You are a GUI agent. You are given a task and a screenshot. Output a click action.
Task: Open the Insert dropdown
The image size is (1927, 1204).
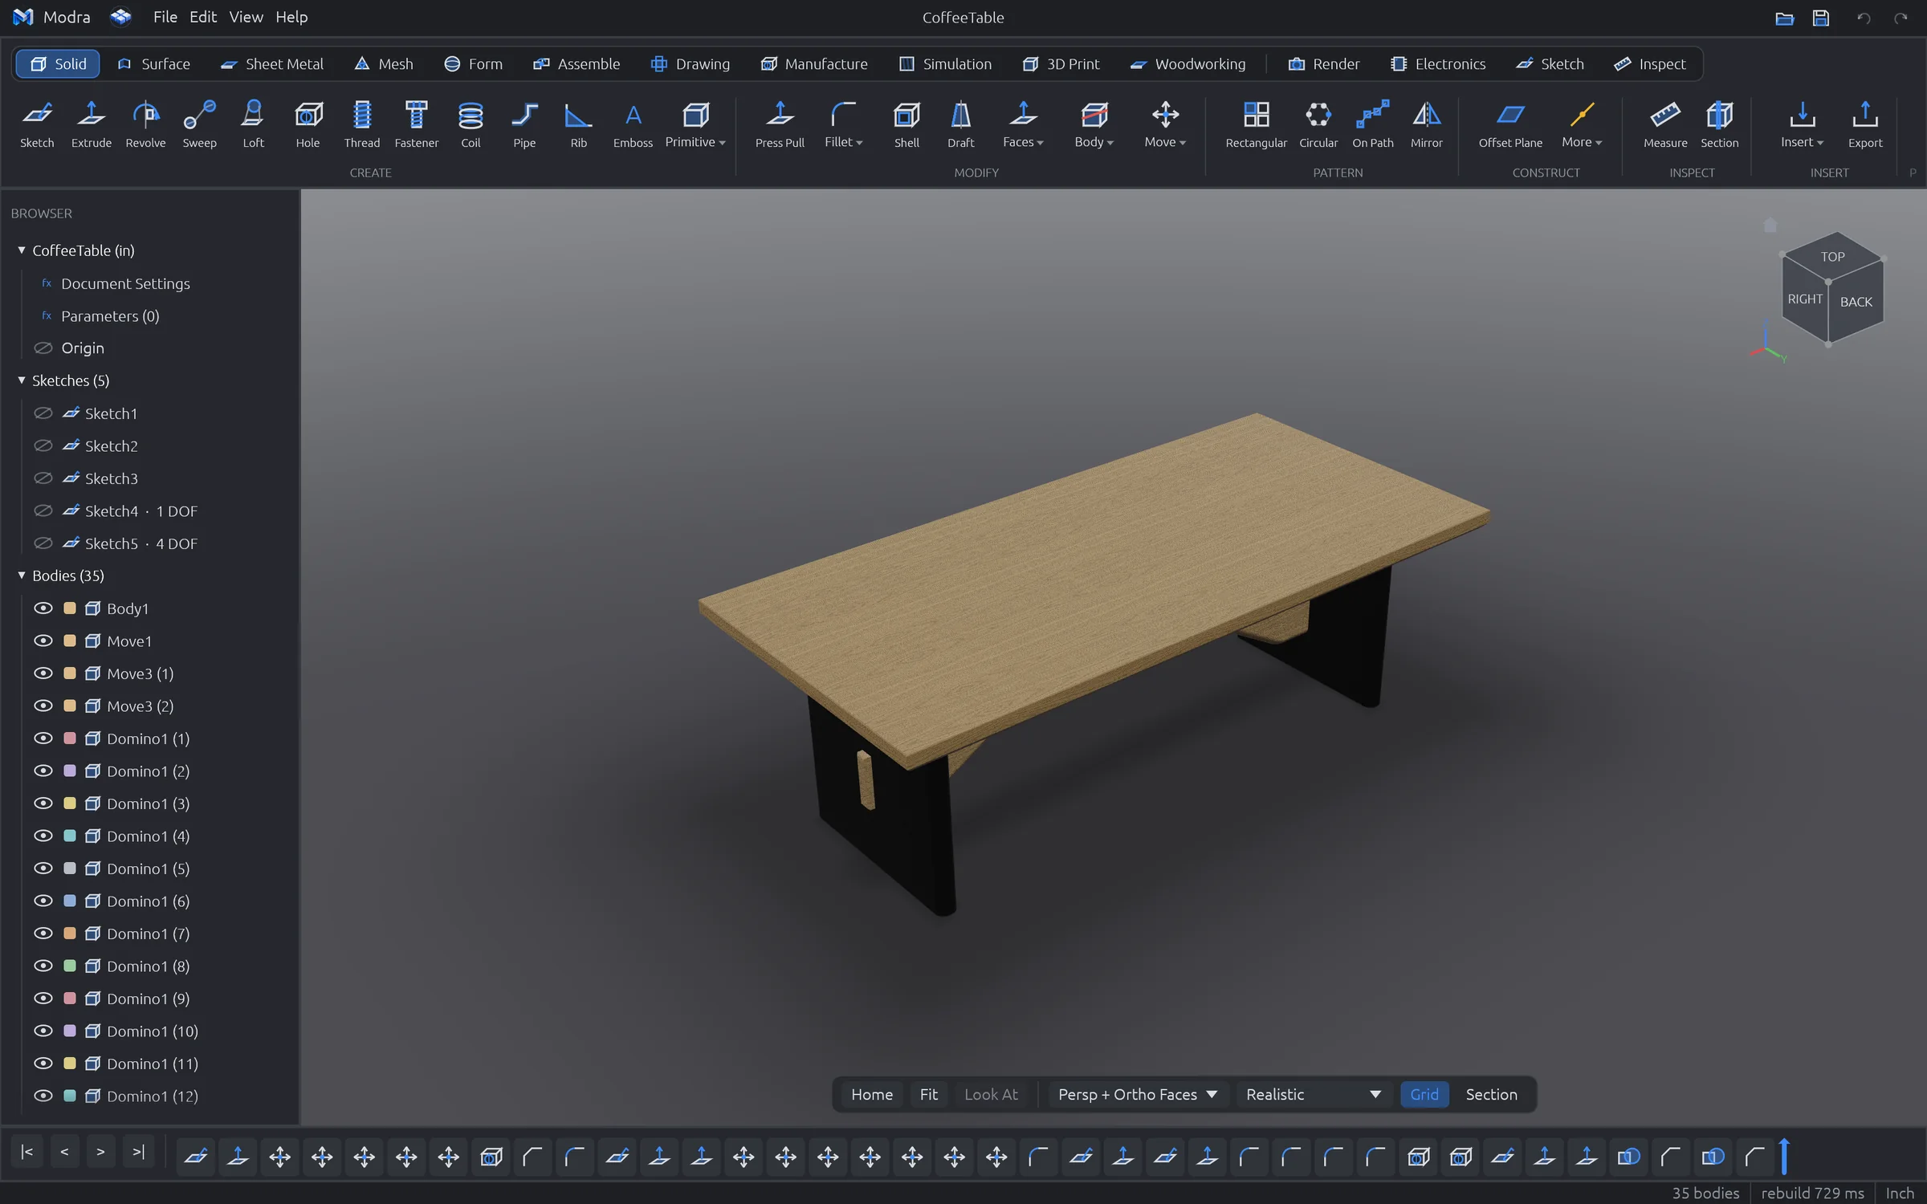click(x=1802, y=124)
